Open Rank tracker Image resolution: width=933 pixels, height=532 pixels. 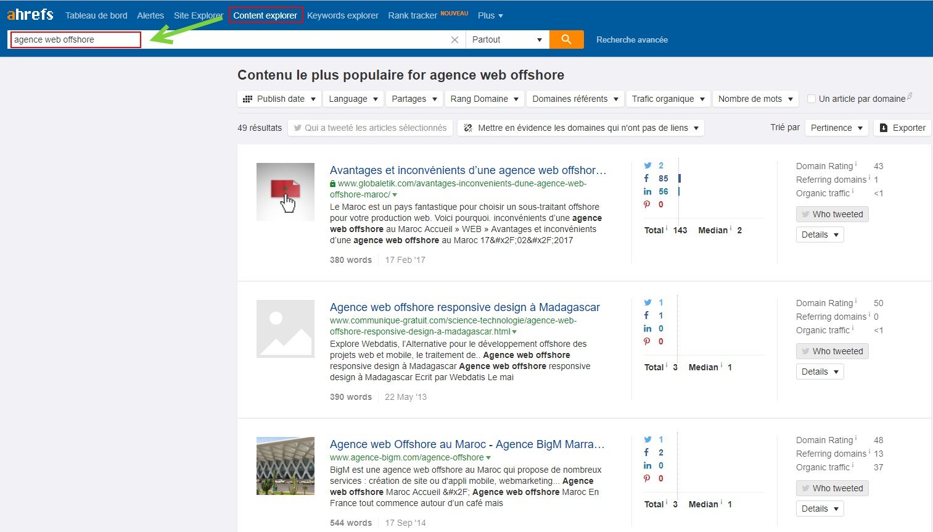(413, 15)
